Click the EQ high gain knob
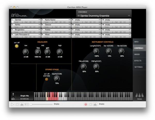 coord(60,52)
